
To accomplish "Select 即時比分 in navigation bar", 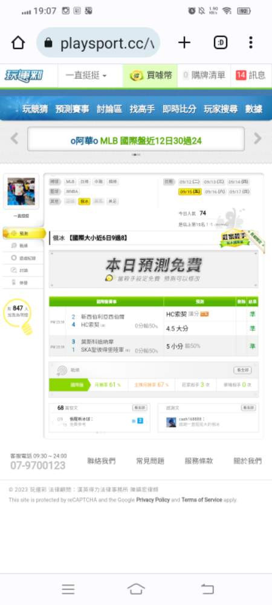I will (x=179, y=109).
